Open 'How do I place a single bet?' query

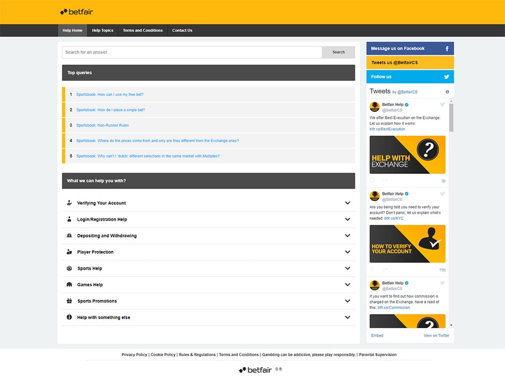click(111, 110)
